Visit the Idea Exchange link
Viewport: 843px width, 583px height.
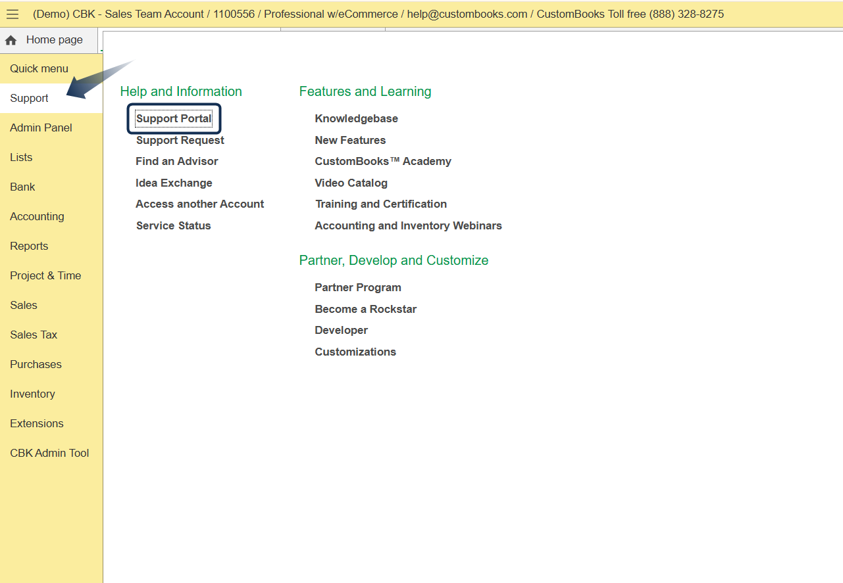174,183
